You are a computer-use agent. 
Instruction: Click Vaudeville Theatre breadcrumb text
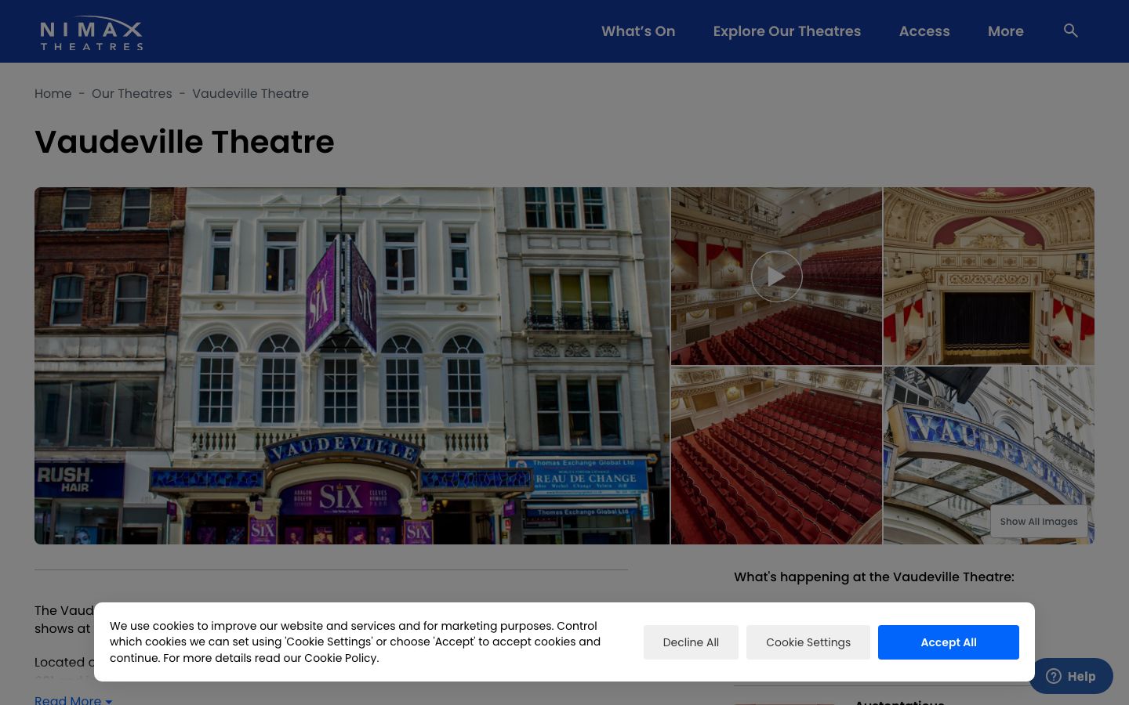pyautogui.click(x=251, y=93)
